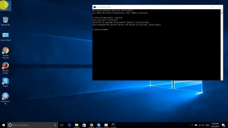
Task: Select the Mozilla Firefox desktop shortcut
Action: tap(5, 68)
